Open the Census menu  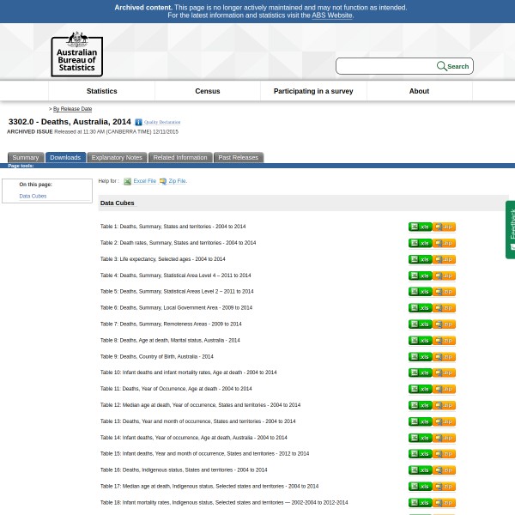click(x=208, y=91)
